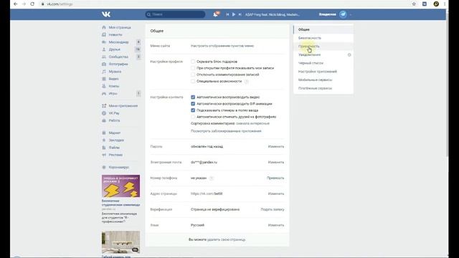Uncheck Автоматически воспроизводить GIF-анимации

tap(193, 103)
